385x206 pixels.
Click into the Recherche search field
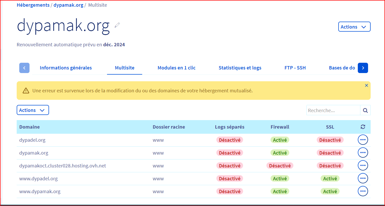pos(333,110)
